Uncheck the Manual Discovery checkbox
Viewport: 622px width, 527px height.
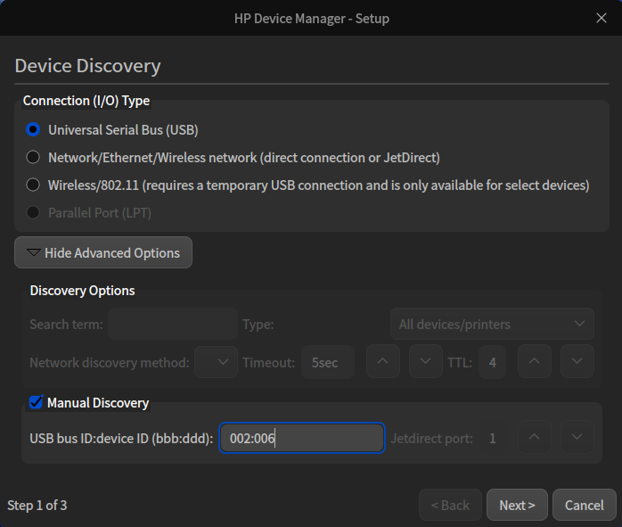[37, 402]
